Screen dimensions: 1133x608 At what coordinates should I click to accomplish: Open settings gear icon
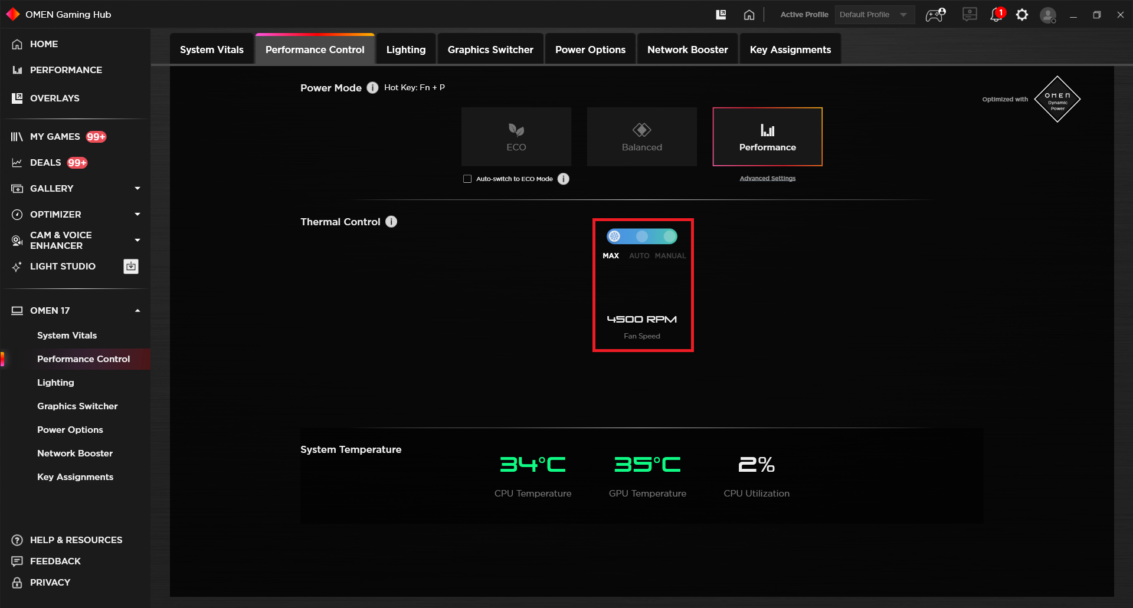1022,15
